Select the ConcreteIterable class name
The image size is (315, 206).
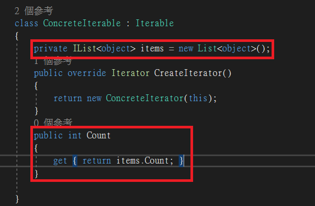coord(82,23)
